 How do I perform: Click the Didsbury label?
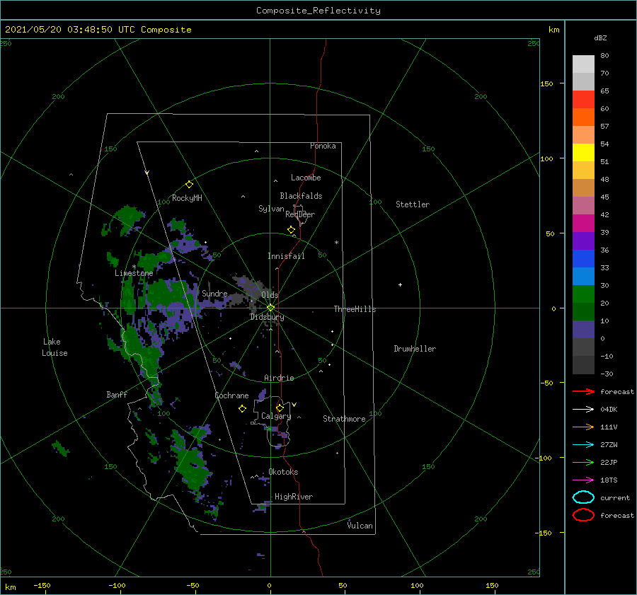click(267, 317)
